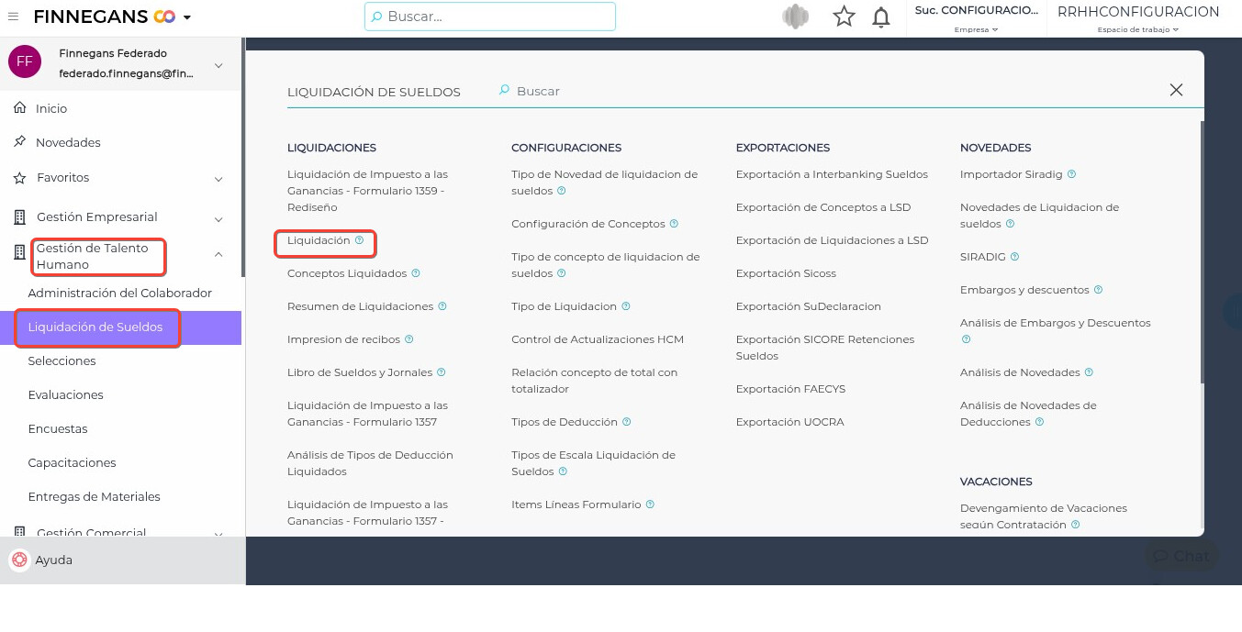
Task: Open the Liquidación link
Action: click(x=319, y=240)
